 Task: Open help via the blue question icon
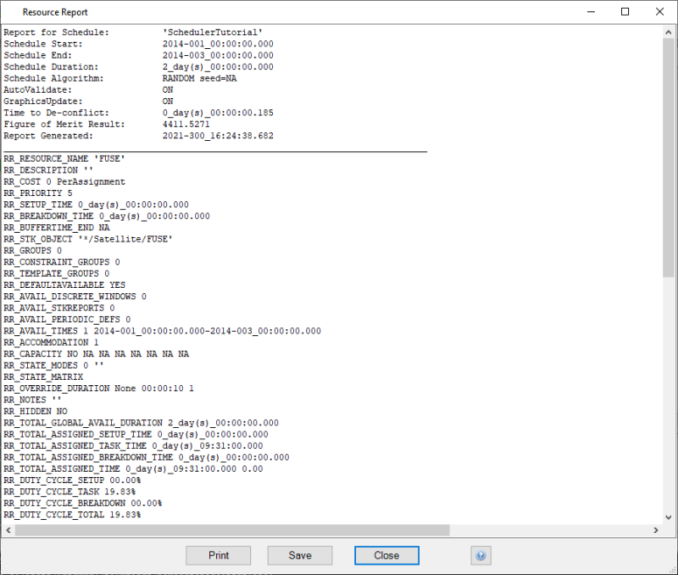pos(479,556)
